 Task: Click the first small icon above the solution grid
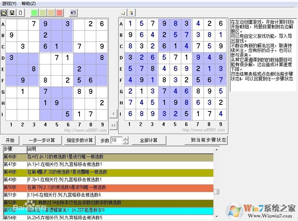pos(123,12)
